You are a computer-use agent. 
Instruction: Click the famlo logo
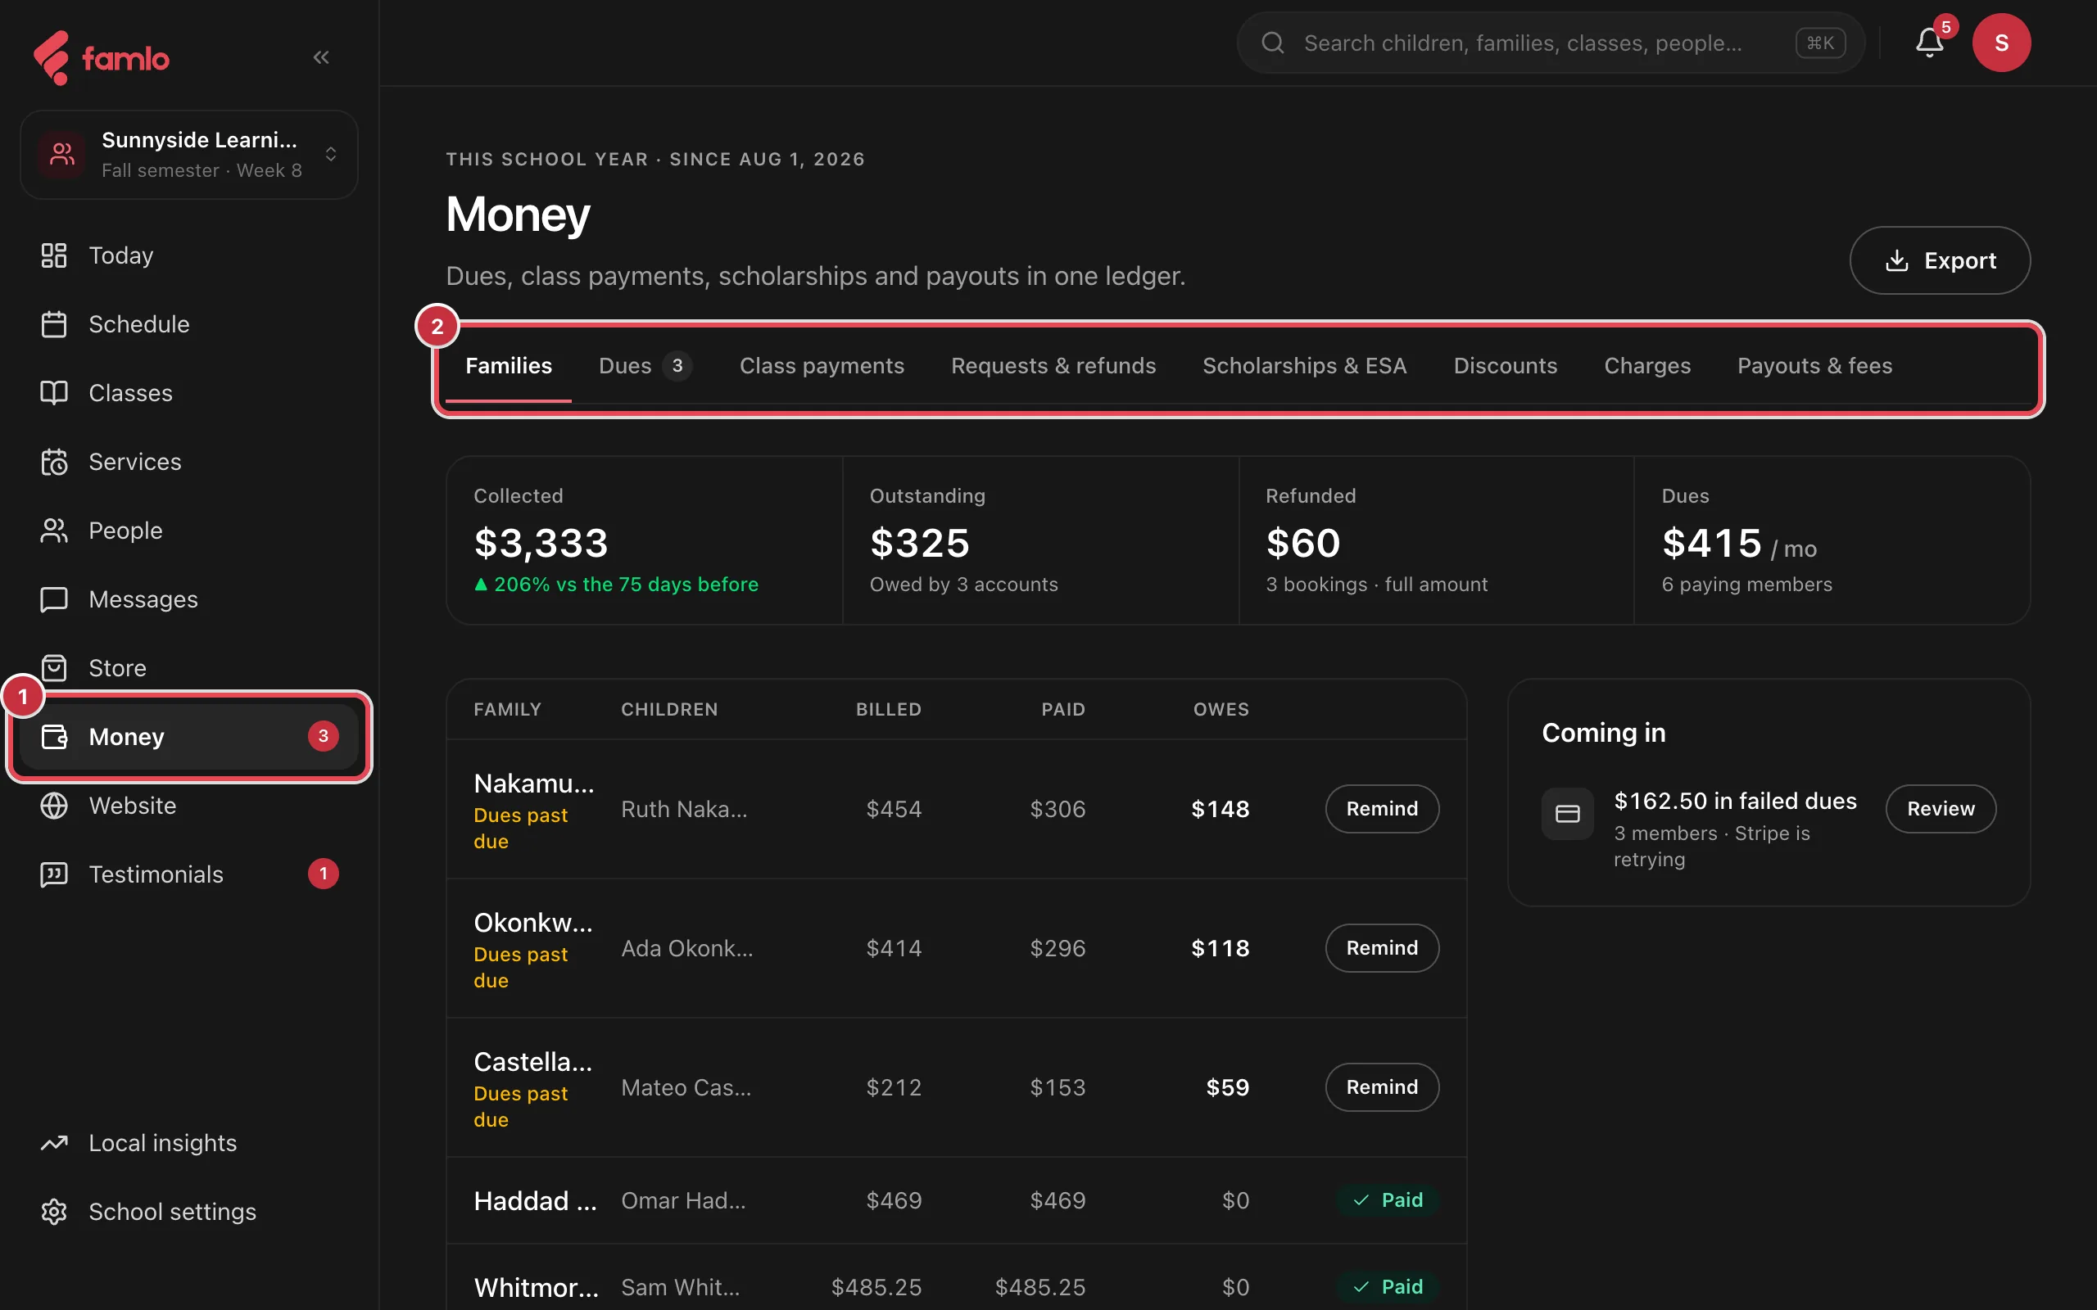[x=102, y=58]
